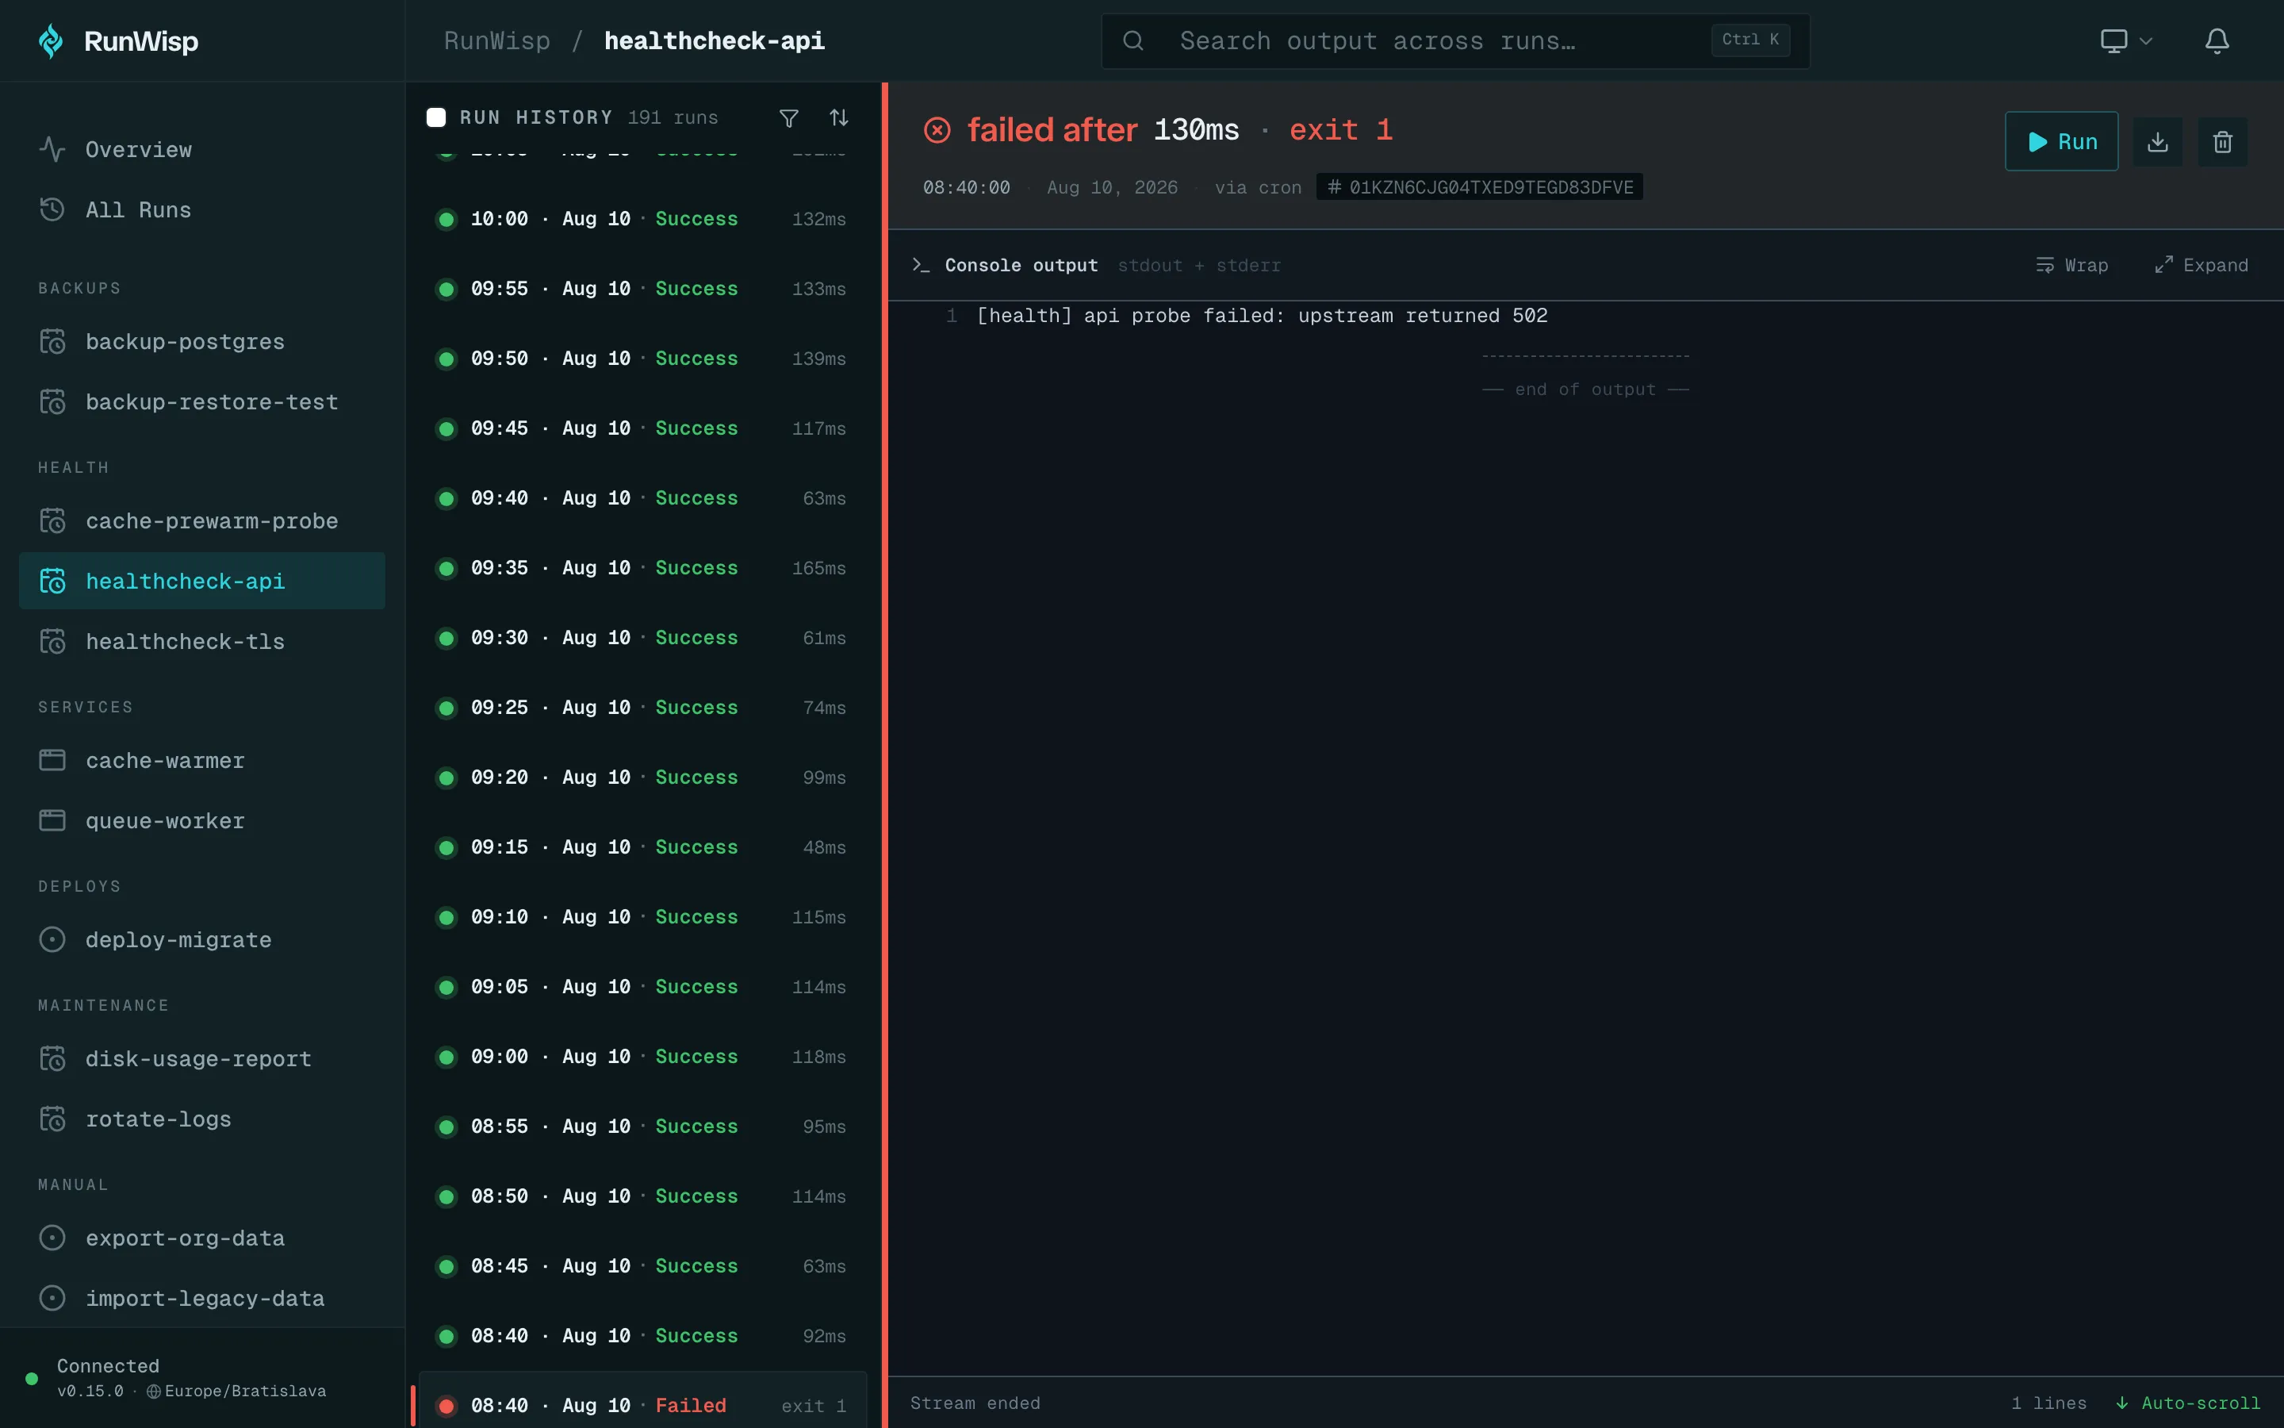Expand the console output panel

coord(2201,266)
